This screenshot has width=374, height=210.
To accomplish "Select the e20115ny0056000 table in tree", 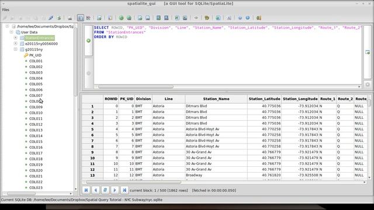I will click(x=41, y=44).
